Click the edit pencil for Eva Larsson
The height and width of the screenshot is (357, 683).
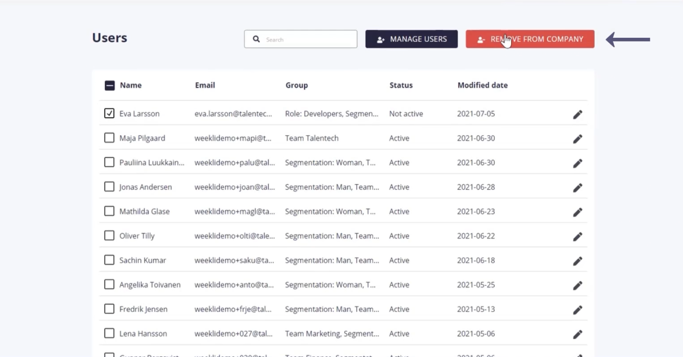click(x=577, y=114)
